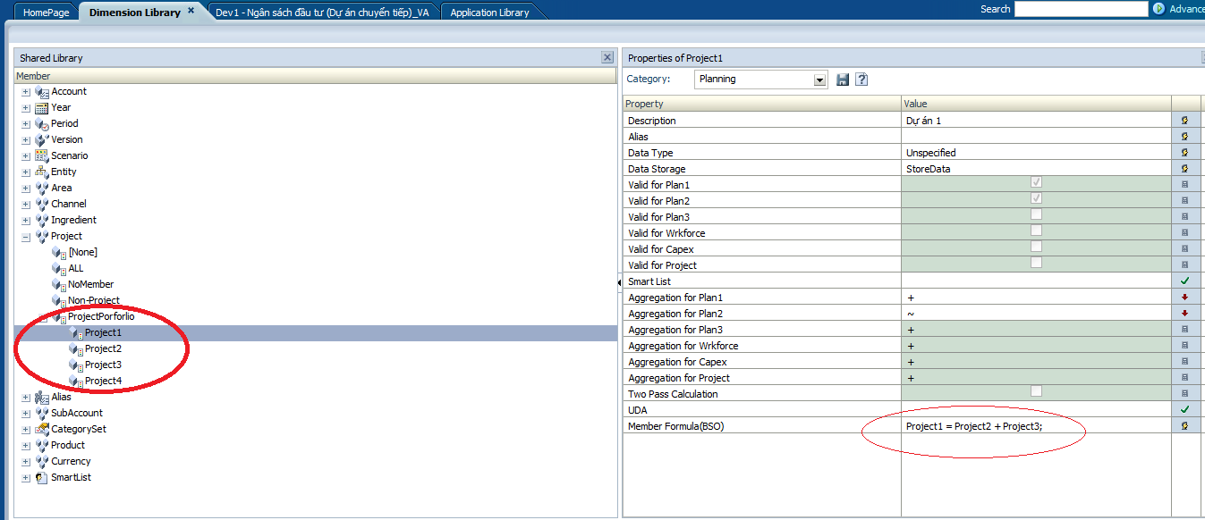This screenshot has width=1205, height=520.
Task: Click inside the Search input box
Action: click(x=1082, y=9)
